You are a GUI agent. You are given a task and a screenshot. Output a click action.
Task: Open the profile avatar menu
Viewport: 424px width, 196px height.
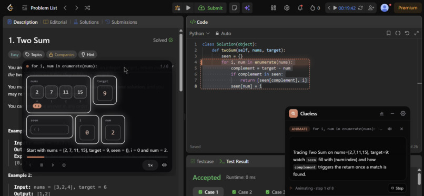point(385,8)
